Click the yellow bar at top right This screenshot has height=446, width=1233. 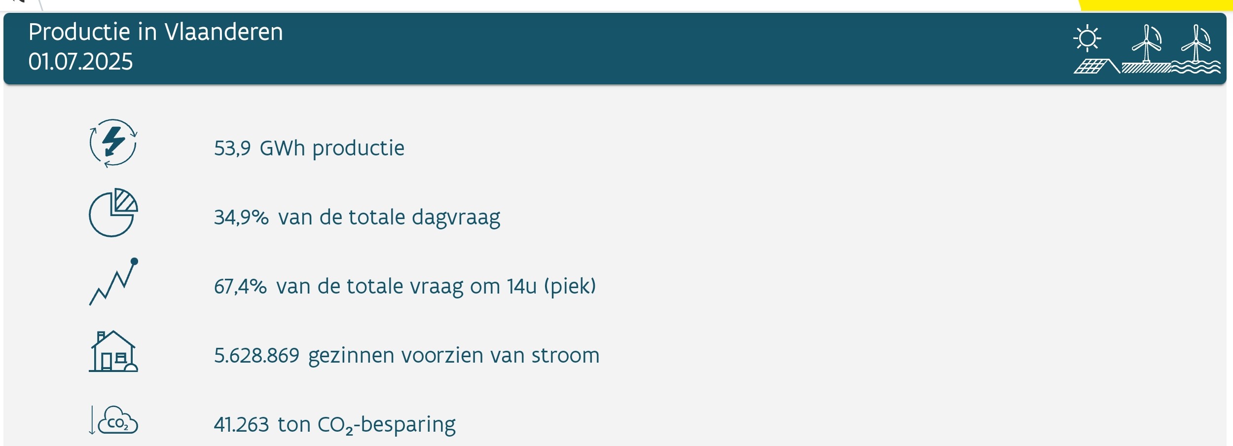pyautogui.click(x=1154, y=5)
